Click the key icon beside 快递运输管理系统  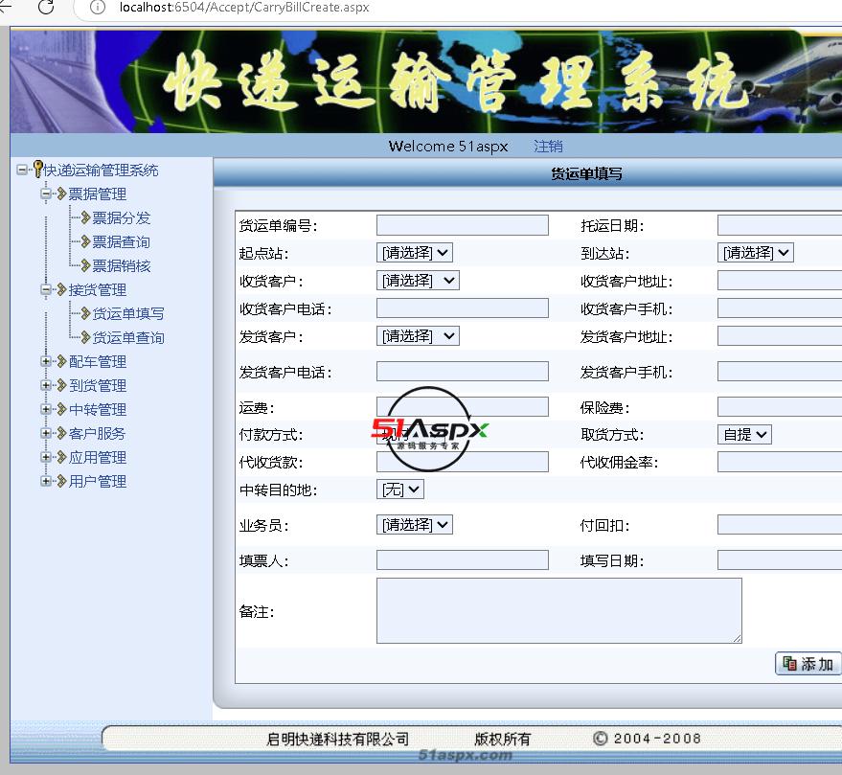pyautogui.click(x=37, y=169)
